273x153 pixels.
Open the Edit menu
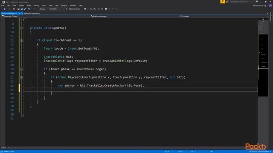click(8, 6)
